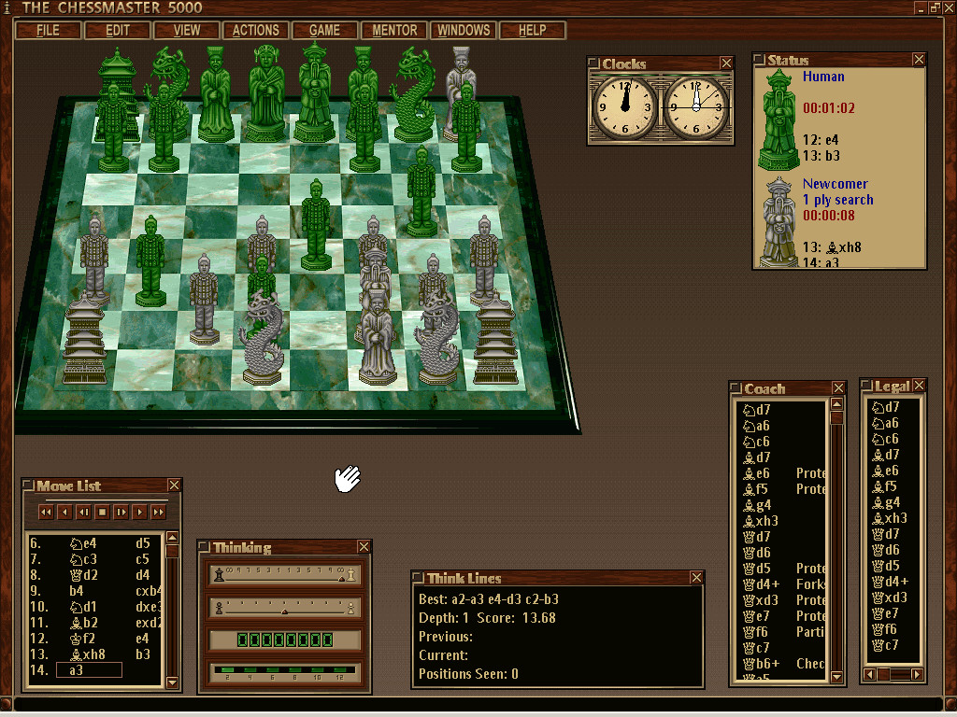
Task: Click the left analog clock face
Action: (625, 108)
